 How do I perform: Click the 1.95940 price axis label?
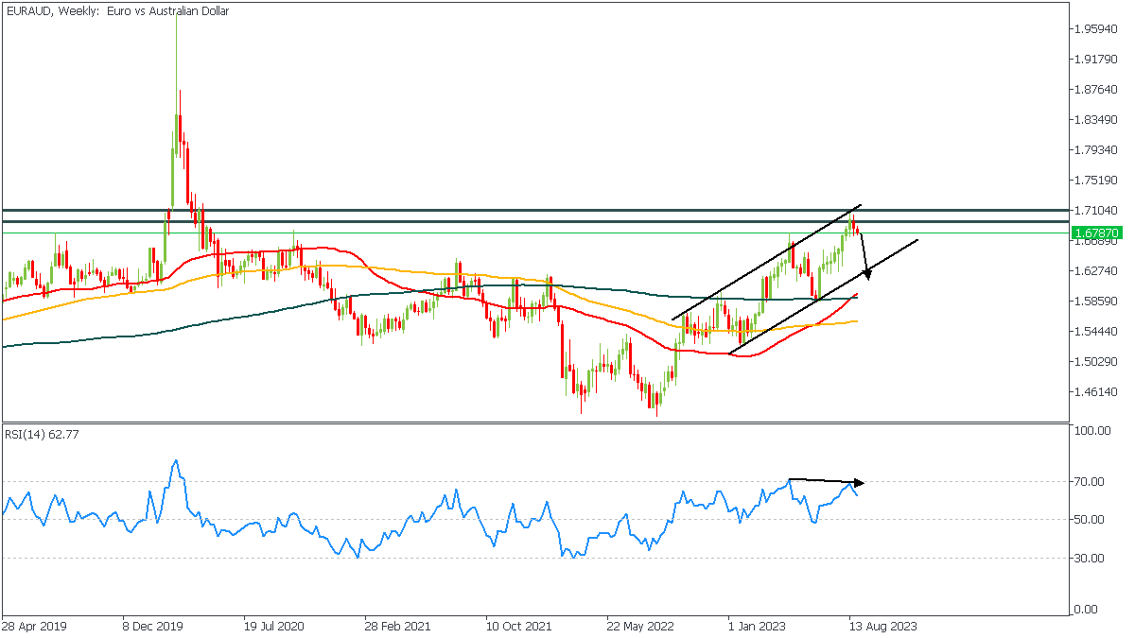1094,29
